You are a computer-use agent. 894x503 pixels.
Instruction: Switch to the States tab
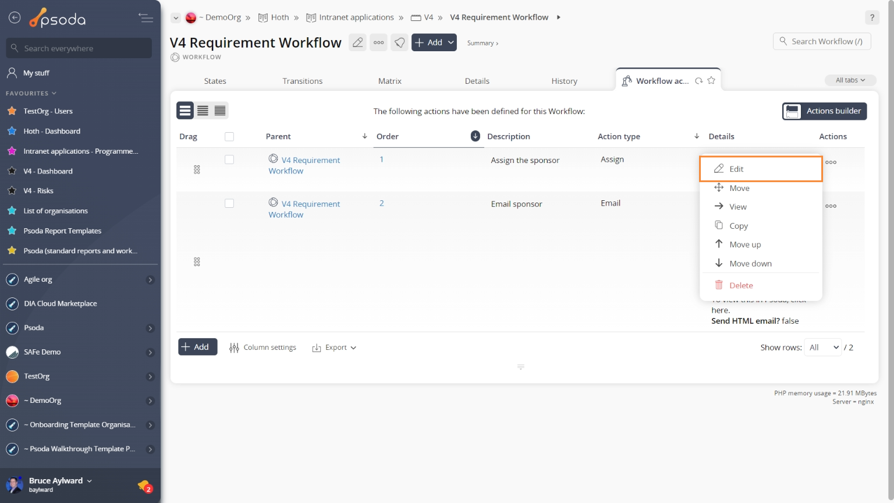(215, 81)
